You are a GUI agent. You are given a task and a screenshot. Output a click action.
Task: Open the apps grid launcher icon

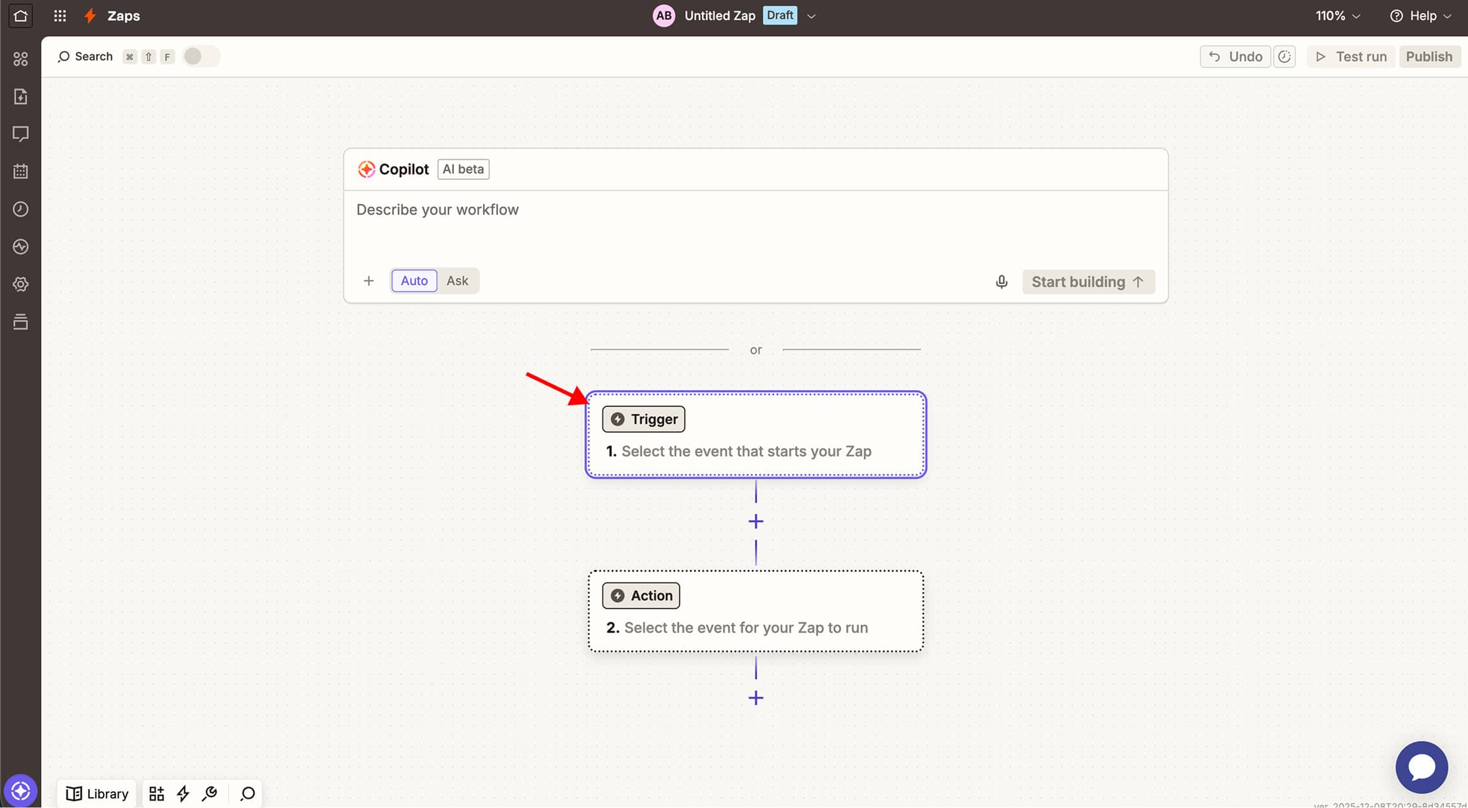[60, 16]
